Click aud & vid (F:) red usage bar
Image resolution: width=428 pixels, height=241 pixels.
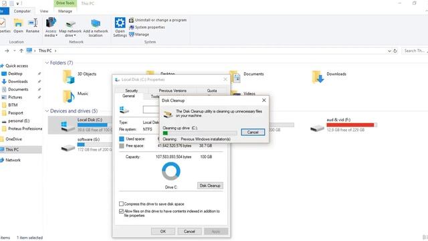(x=352, y=125)
